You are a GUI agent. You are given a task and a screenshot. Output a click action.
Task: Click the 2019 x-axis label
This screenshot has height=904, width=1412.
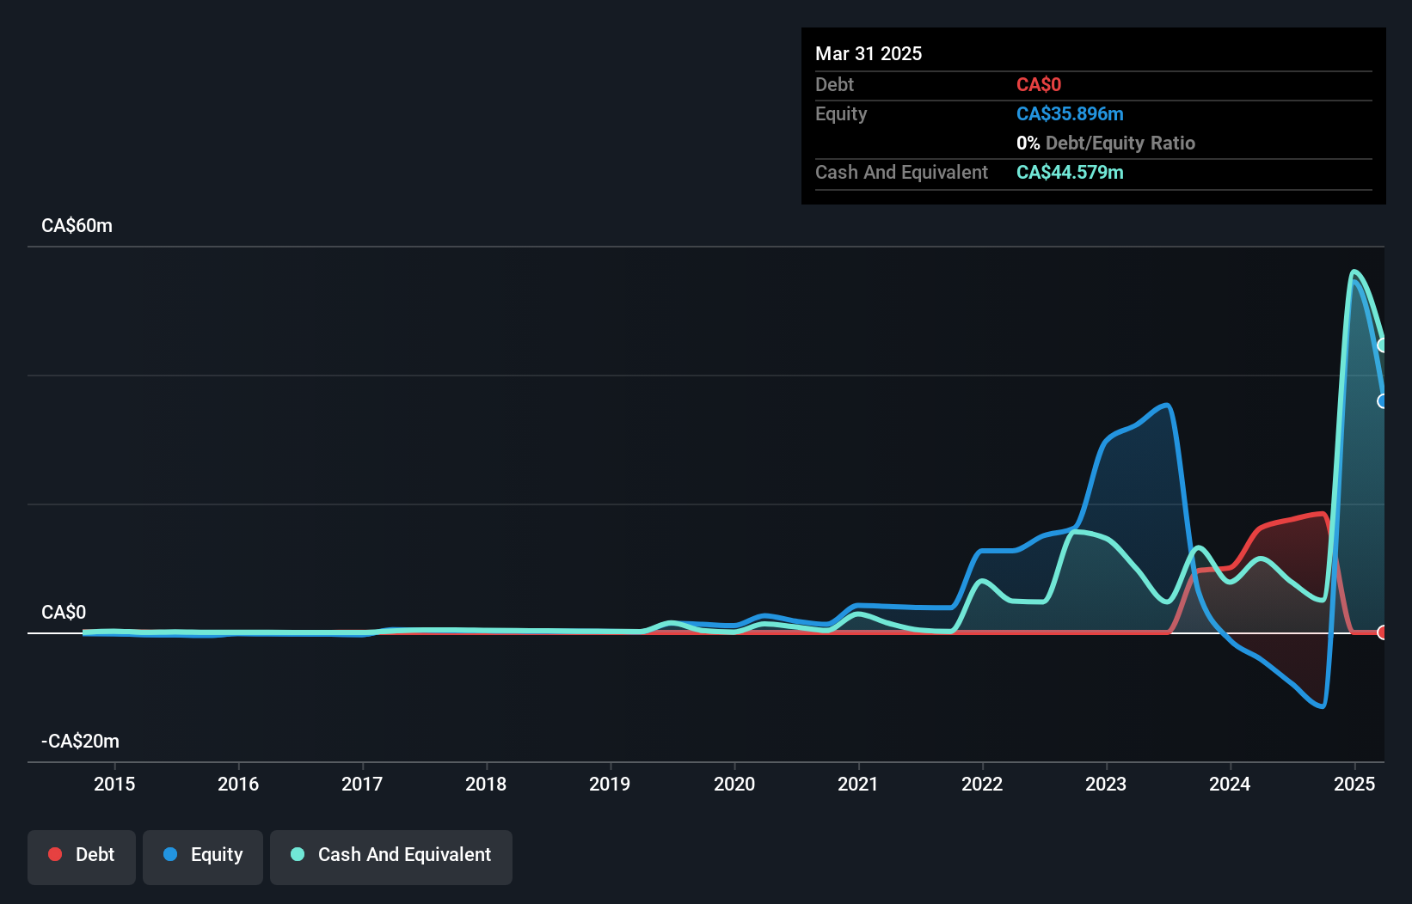click(610, 784)
